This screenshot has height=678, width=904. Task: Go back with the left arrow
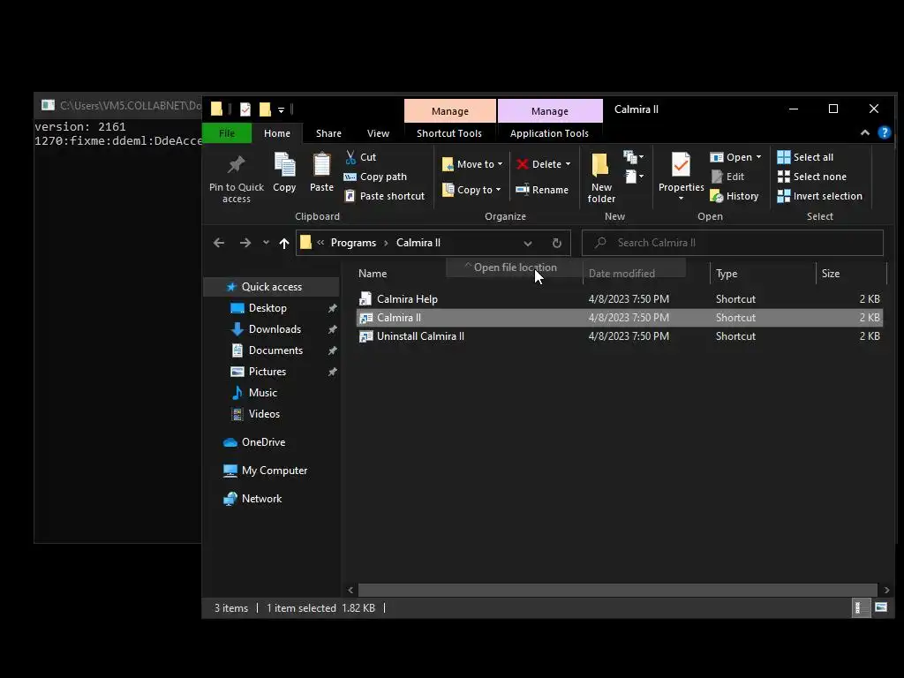pyautogui.click(x=219, y=243)
